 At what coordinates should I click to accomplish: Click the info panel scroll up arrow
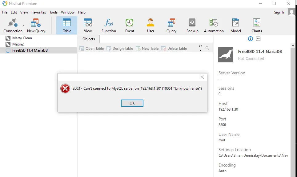(x=293, y=45)
